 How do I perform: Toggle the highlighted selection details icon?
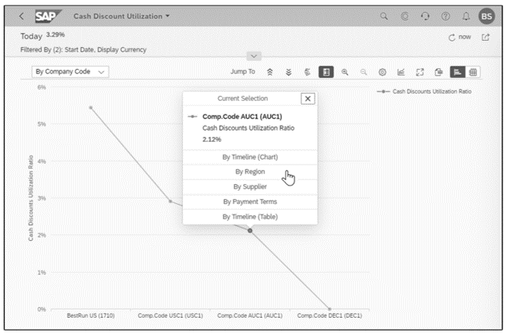[x=326, y=72]
